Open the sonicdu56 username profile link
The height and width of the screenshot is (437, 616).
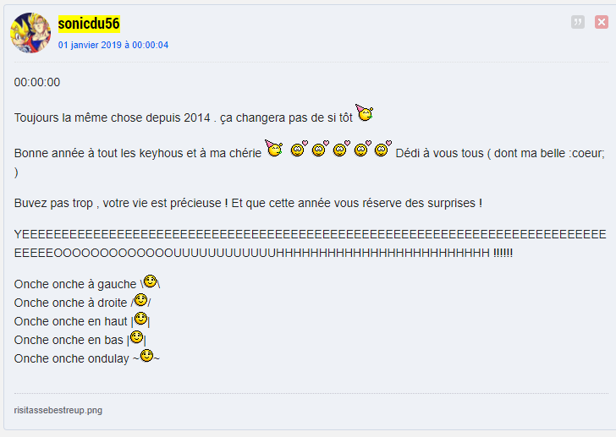coord(89,24)
